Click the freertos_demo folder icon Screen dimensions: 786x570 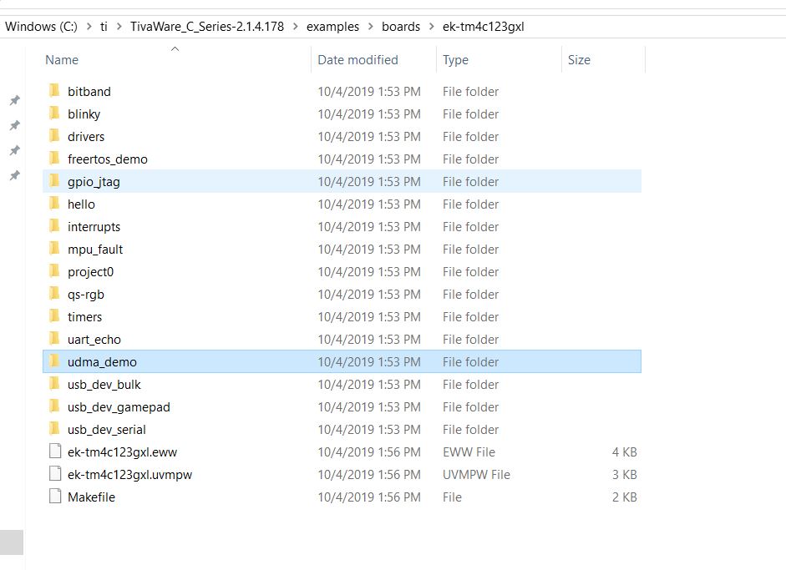54,159
